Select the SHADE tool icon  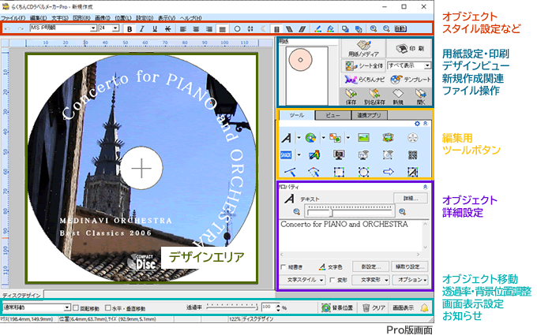pos(286,154)
